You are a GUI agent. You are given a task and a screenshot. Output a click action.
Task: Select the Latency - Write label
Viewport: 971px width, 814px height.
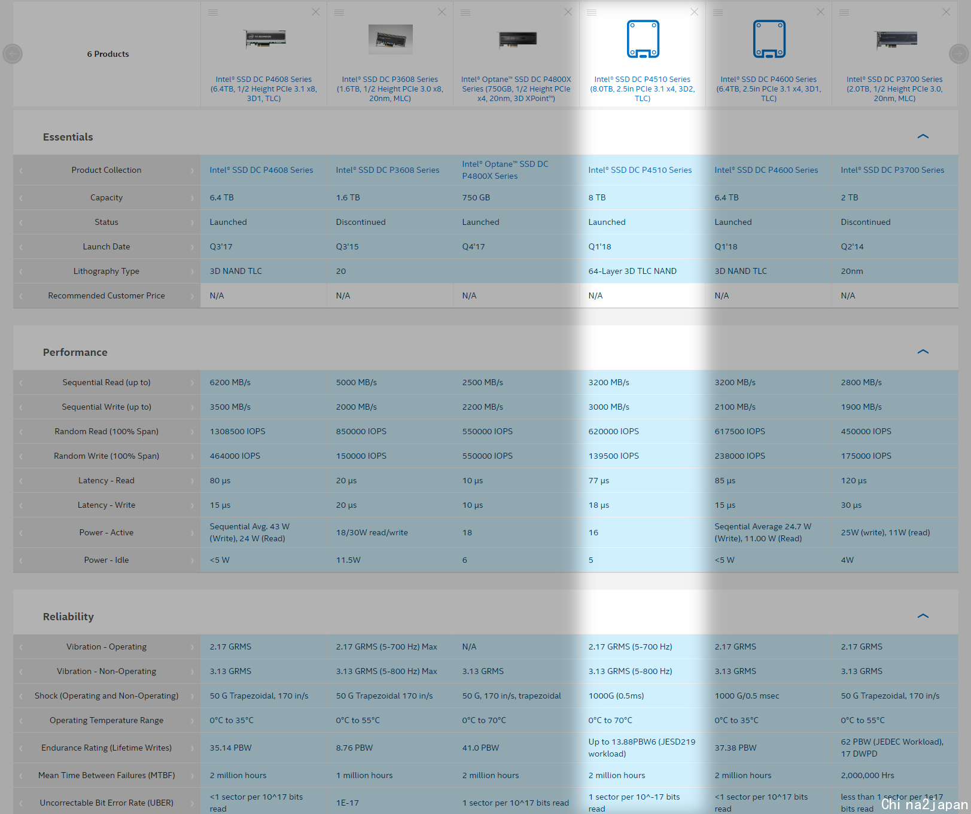pos(106,505)
